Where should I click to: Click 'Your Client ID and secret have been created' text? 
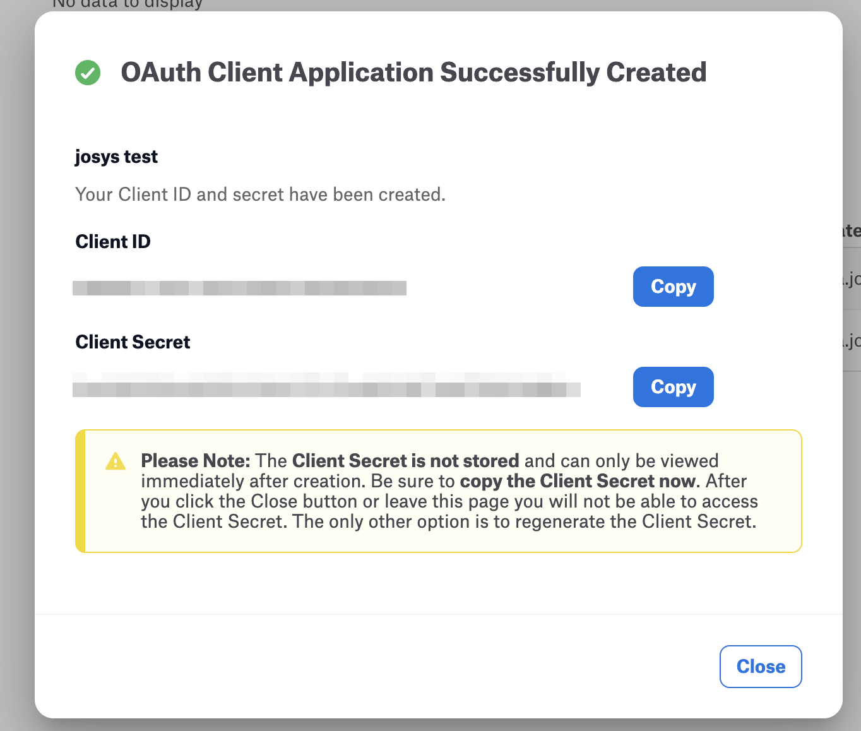click(x=260, y=194)
